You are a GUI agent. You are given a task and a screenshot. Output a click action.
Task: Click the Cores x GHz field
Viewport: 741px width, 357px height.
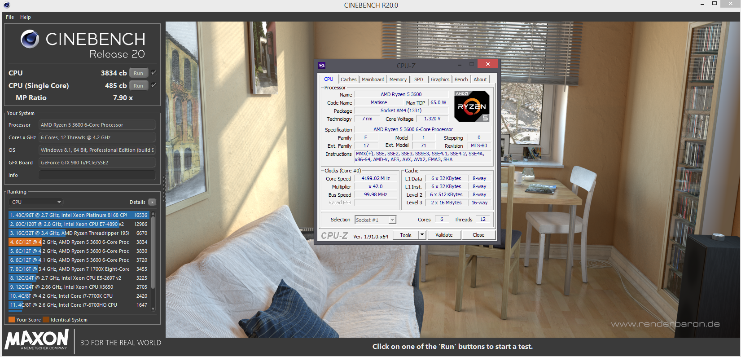click(97, 137)
